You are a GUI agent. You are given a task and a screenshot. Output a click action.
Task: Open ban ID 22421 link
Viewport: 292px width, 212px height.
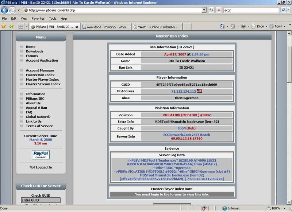189,68
